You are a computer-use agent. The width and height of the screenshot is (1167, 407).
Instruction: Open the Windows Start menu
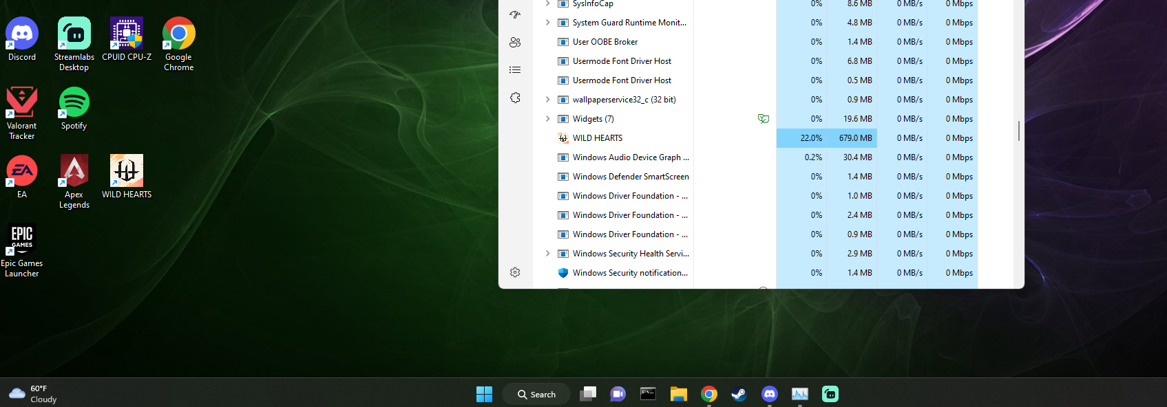pyautogui.click(x=485, y=394)
